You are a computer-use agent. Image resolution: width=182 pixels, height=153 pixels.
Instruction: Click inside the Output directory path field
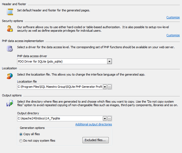point(60,119)
